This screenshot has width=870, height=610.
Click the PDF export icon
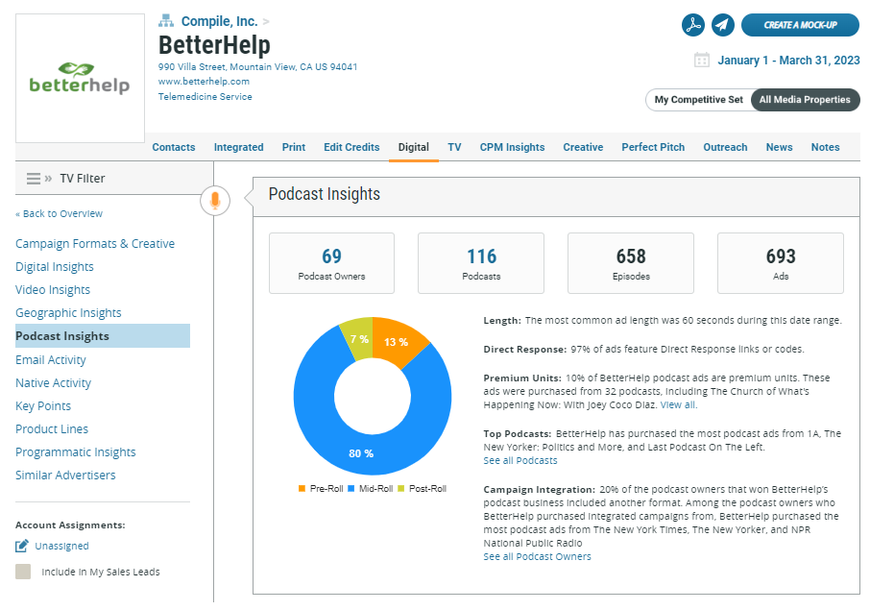pos(693,25)
